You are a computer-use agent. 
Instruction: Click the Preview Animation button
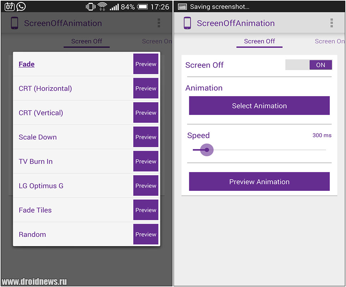pyautogui.click(x=259, y=181)
